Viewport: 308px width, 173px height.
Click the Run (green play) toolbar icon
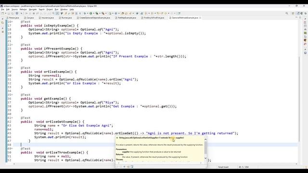[x=91, y=13]
